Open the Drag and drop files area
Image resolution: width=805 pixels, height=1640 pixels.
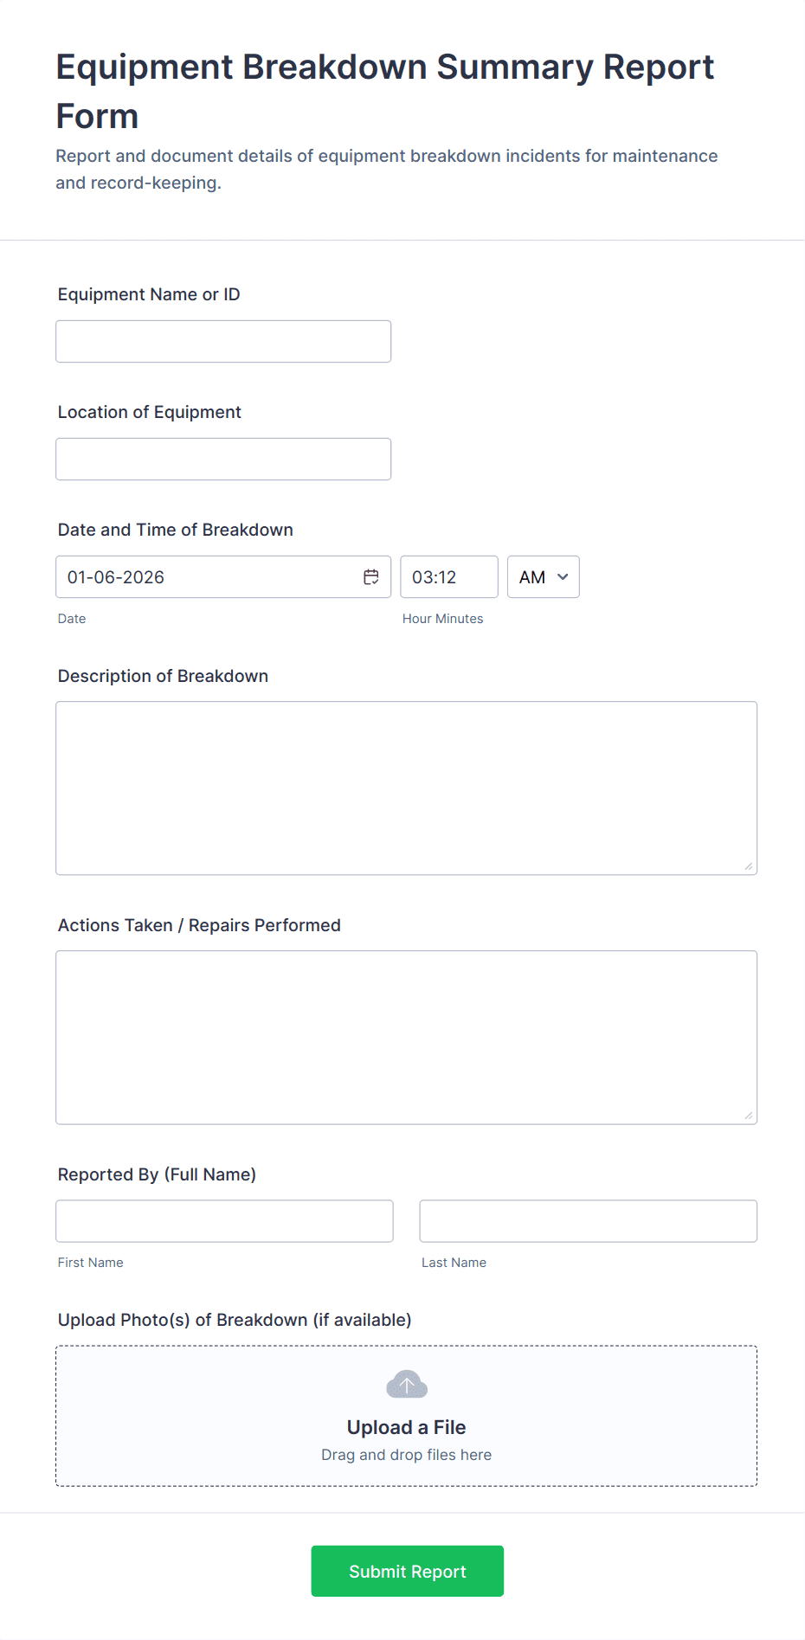406,1455
